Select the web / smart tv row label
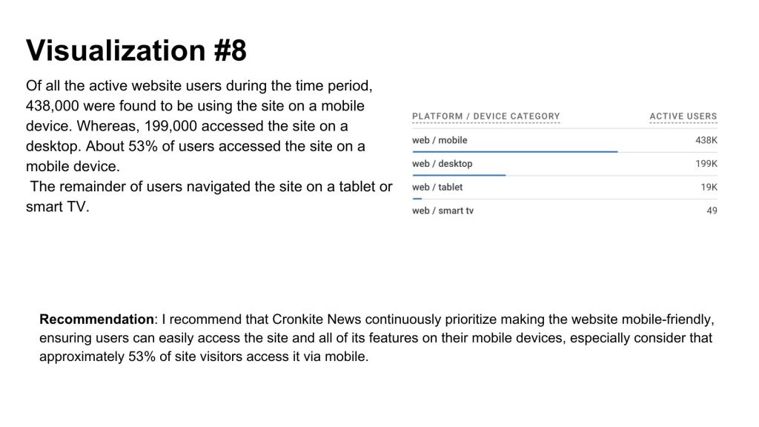Image resolution: width=759 pixels, height=427 pixels. 443,211
